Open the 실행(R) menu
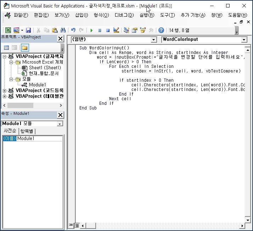The height and width of the screenshot is (231, 253). pyautogui.click(x=147, y=15)
